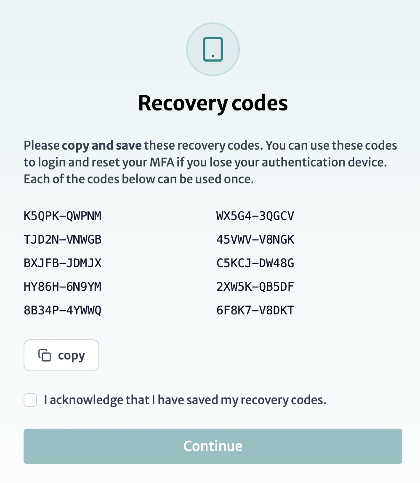Select recovery code K5QPK-QWPNM
Screen dimensions: 420x483
[x=62, y=216]
